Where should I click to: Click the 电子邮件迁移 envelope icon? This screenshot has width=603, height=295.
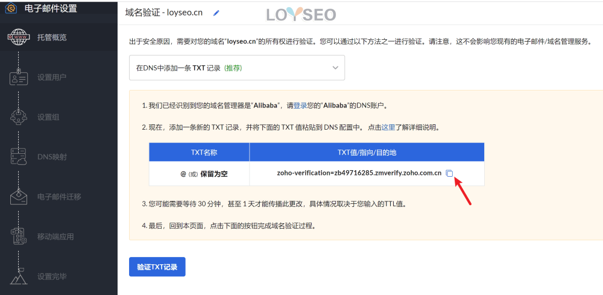[x=19, y=197]
